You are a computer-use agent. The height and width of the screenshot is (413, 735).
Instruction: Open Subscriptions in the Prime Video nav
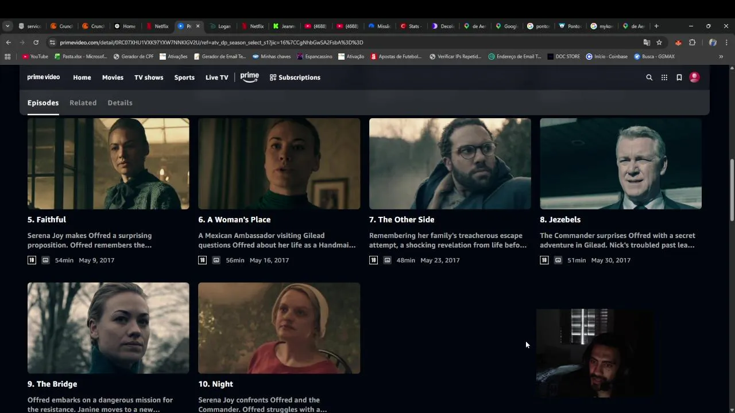(x=295, y=77)
